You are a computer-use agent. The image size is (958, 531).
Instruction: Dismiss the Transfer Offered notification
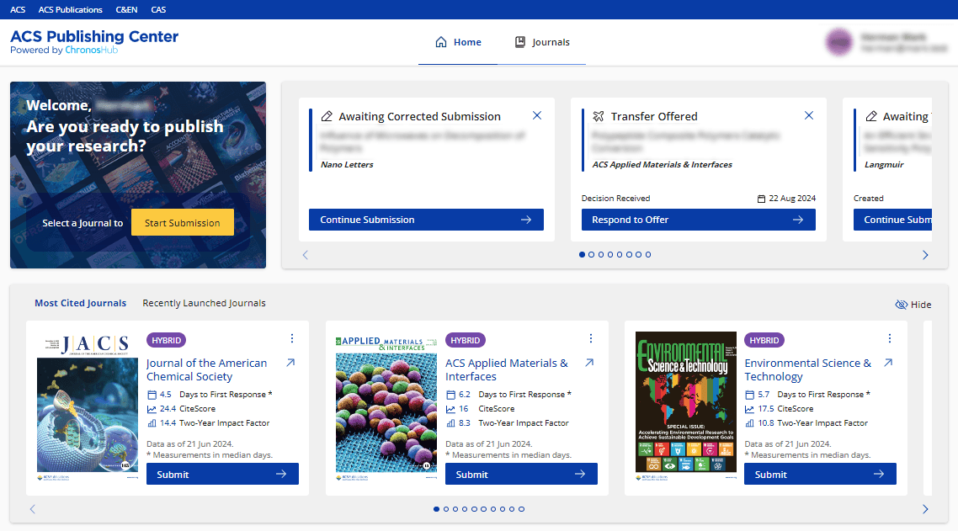[809, 115]
